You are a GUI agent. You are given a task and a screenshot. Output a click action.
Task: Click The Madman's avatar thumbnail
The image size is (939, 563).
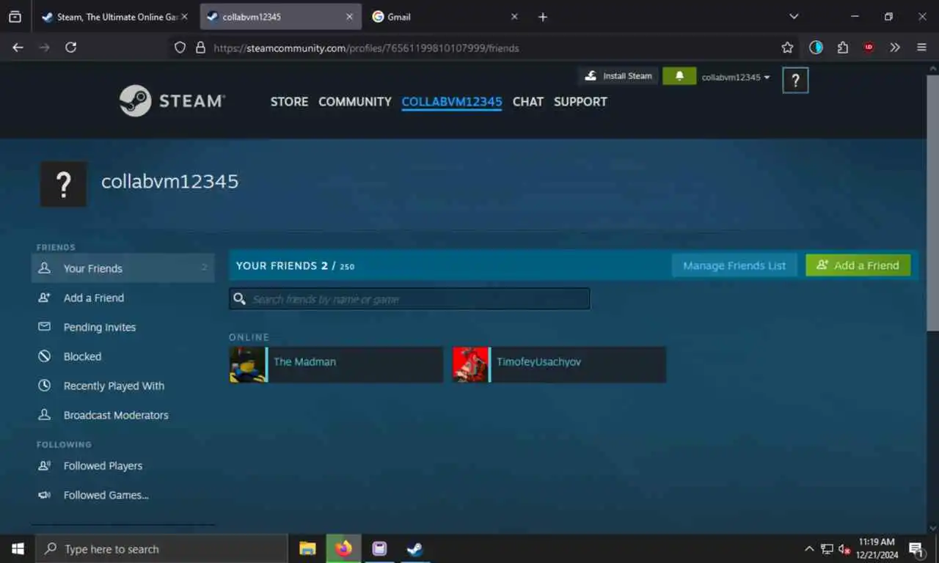click(x=247, y=364)
